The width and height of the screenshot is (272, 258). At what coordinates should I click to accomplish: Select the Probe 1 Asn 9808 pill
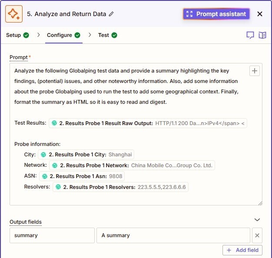coord(82,176)
